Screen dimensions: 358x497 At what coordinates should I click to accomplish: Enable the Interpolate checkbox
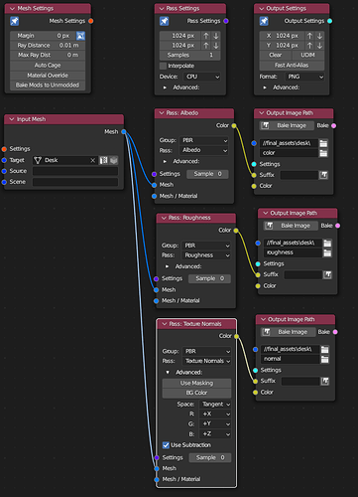(163, 66)
